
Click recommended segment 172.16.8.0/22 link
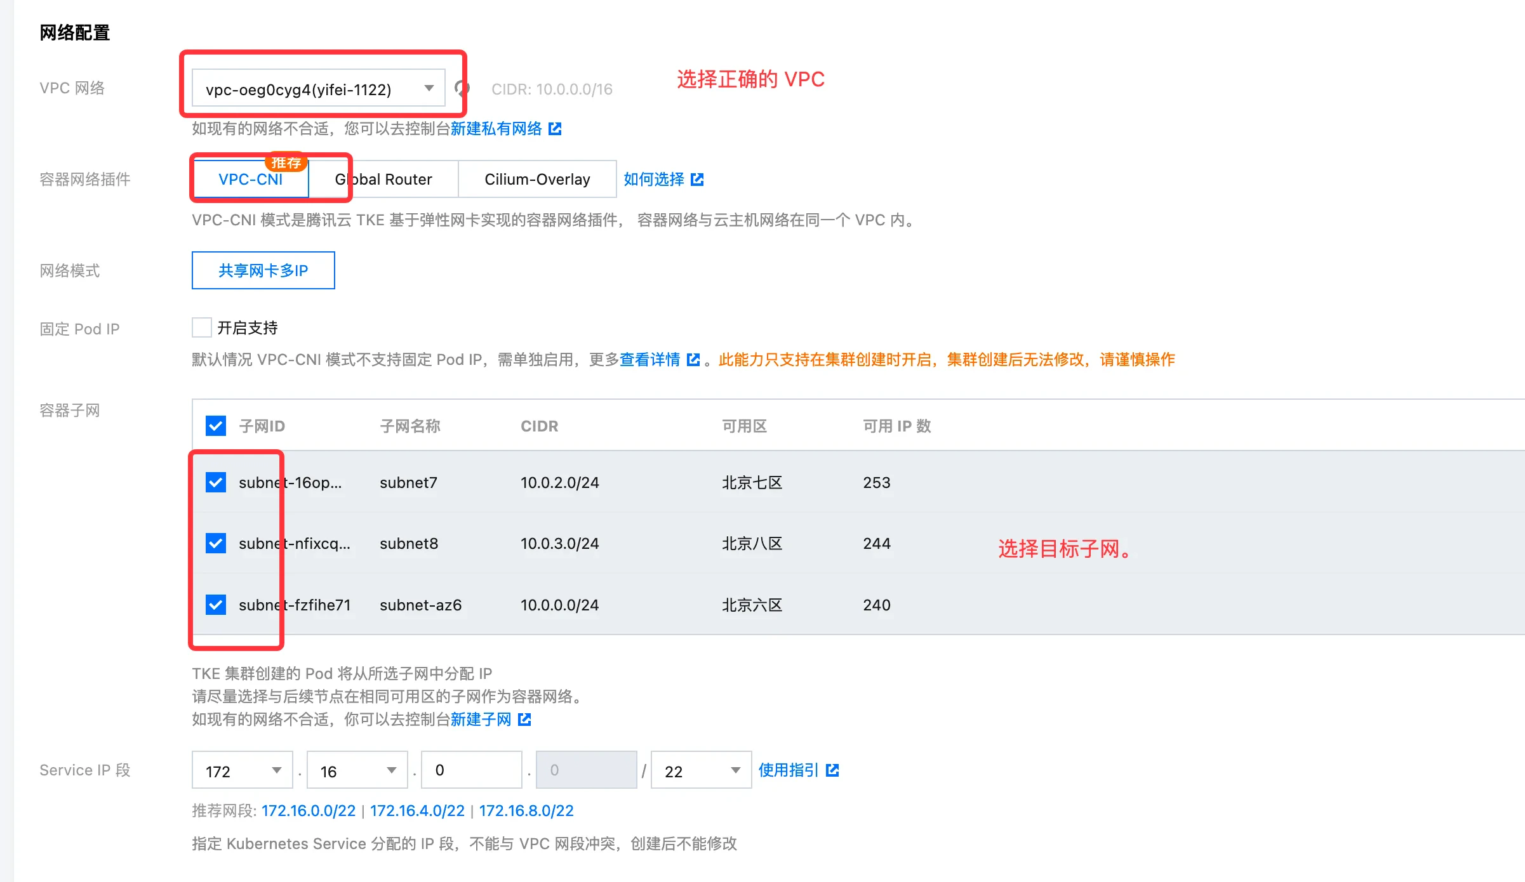click(526, 810)
